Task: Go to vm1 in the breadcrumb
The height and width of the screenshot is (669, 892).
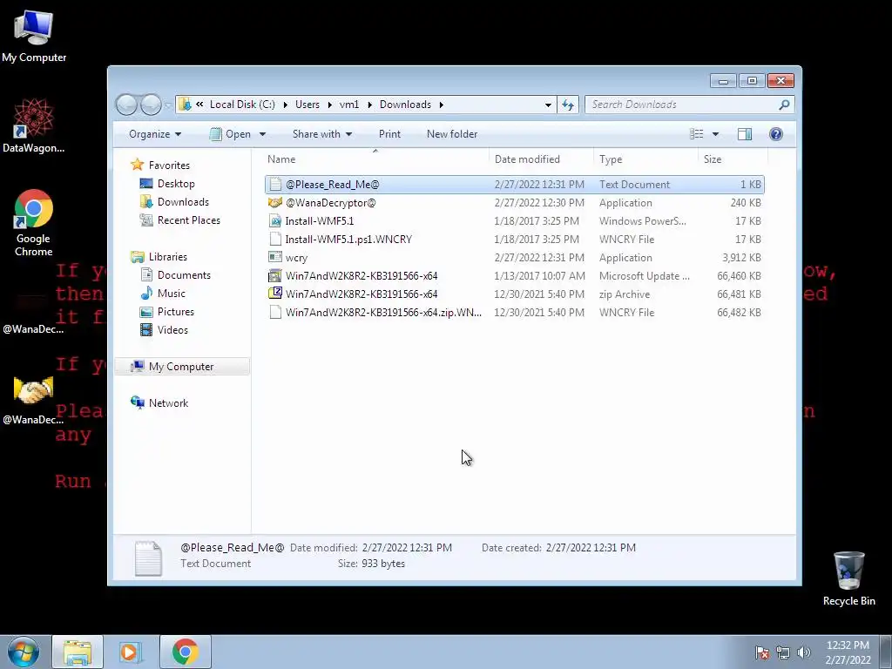Action: pos(349,105)
